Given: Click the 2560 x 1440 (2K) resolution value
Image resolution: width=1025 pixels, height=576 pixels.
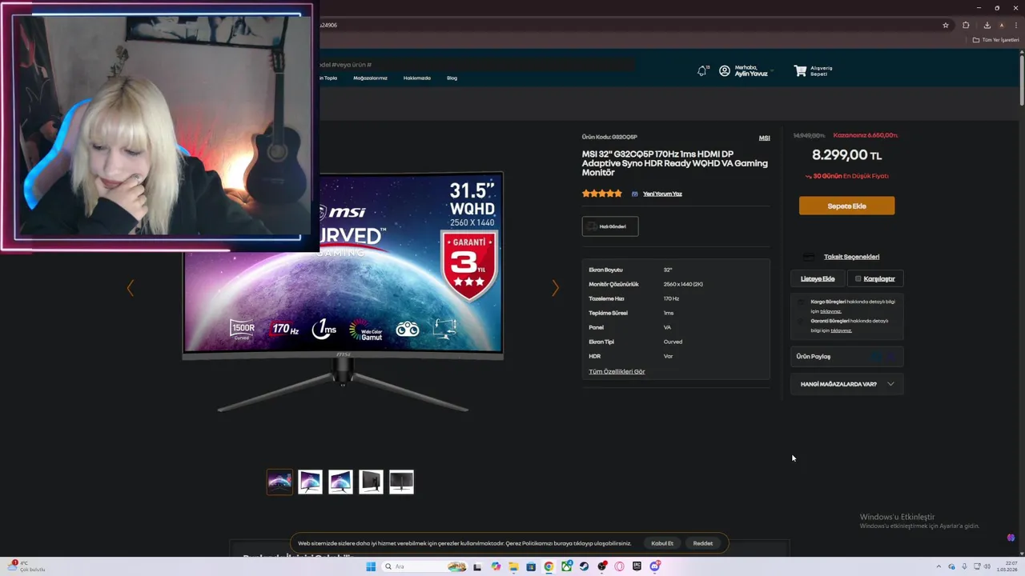Looking at the screenshot, I should (683, 284).
